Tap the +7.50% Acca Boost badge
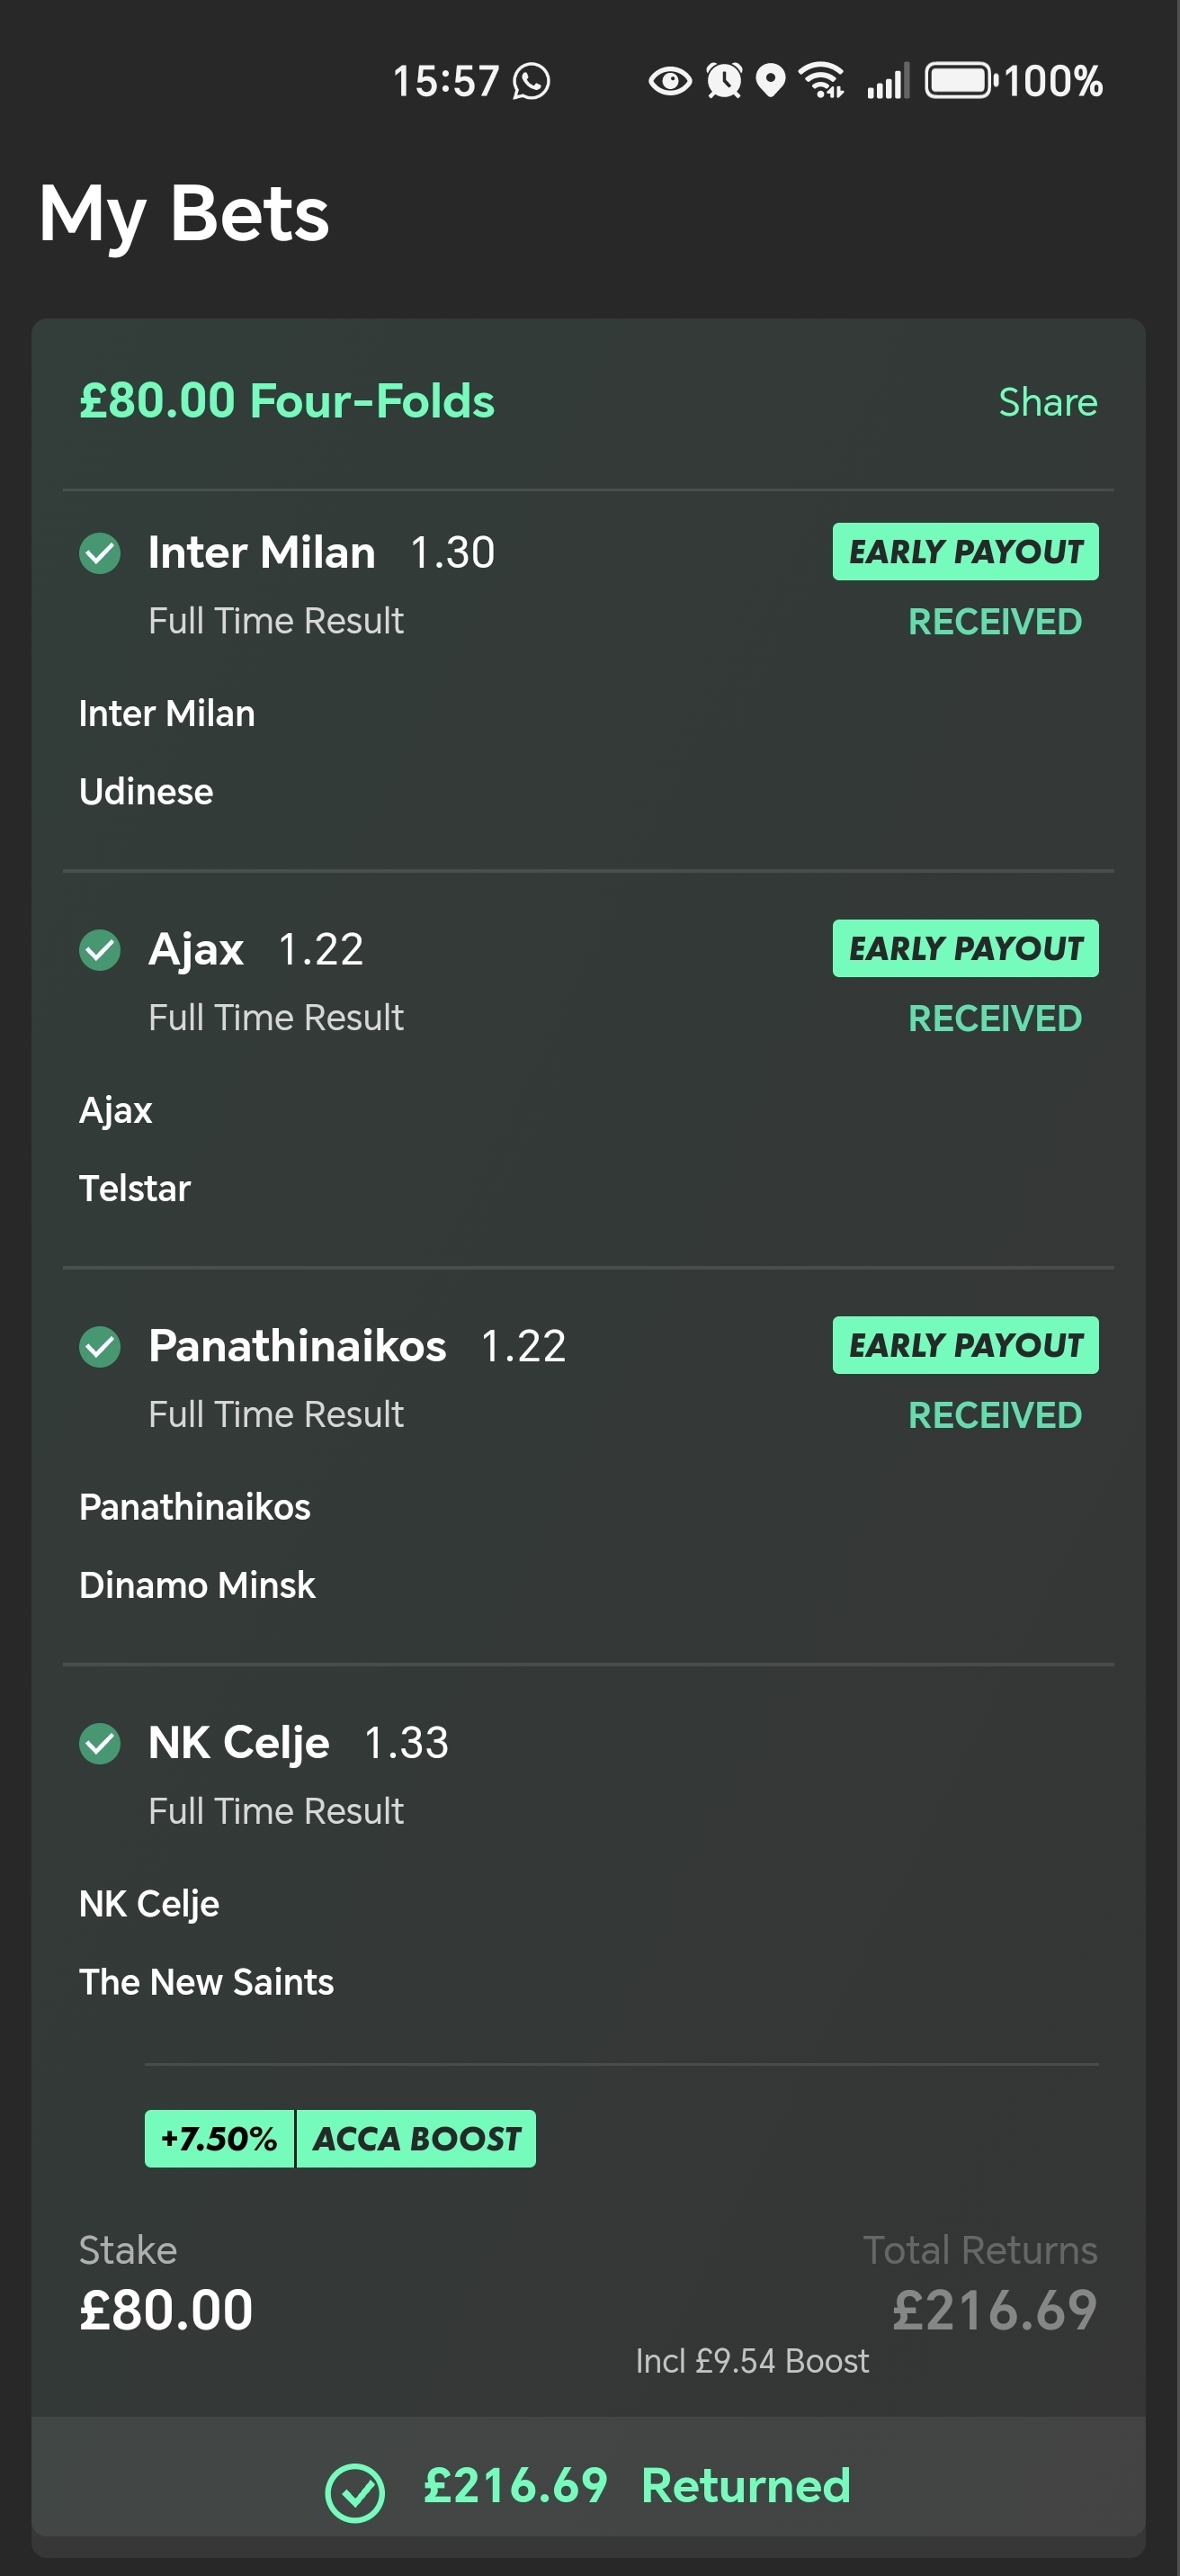 click(x=340, y=2139)
